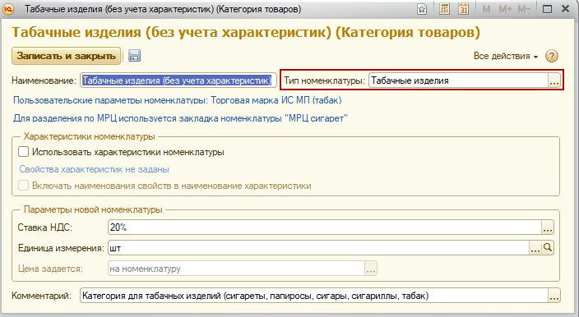Click magnifier icon beside Единица измерения
The width and height of the screenshot is (579, 317).
click(548, 248)
